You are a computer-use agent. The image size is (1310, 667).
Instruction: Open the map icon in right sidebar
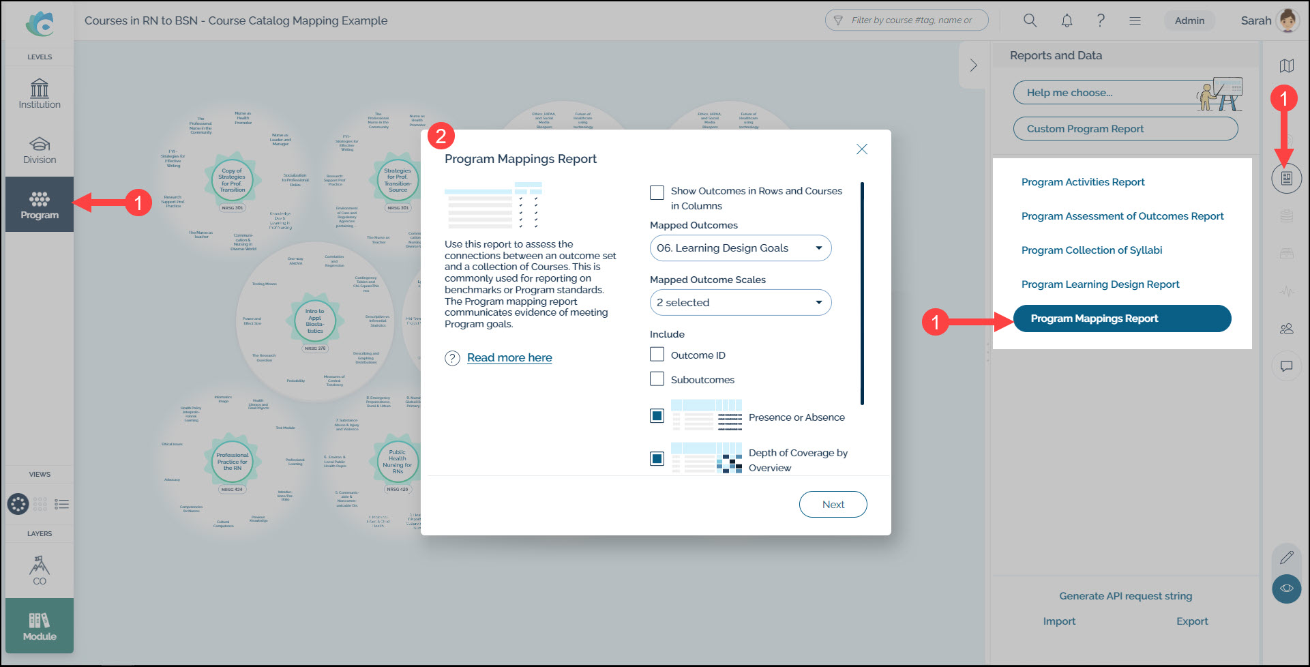pos(1286,66)
